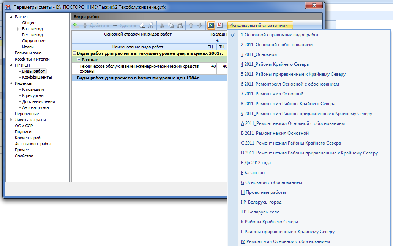Click the move up arrow icon
393x246 pixels.
(191, 25)
